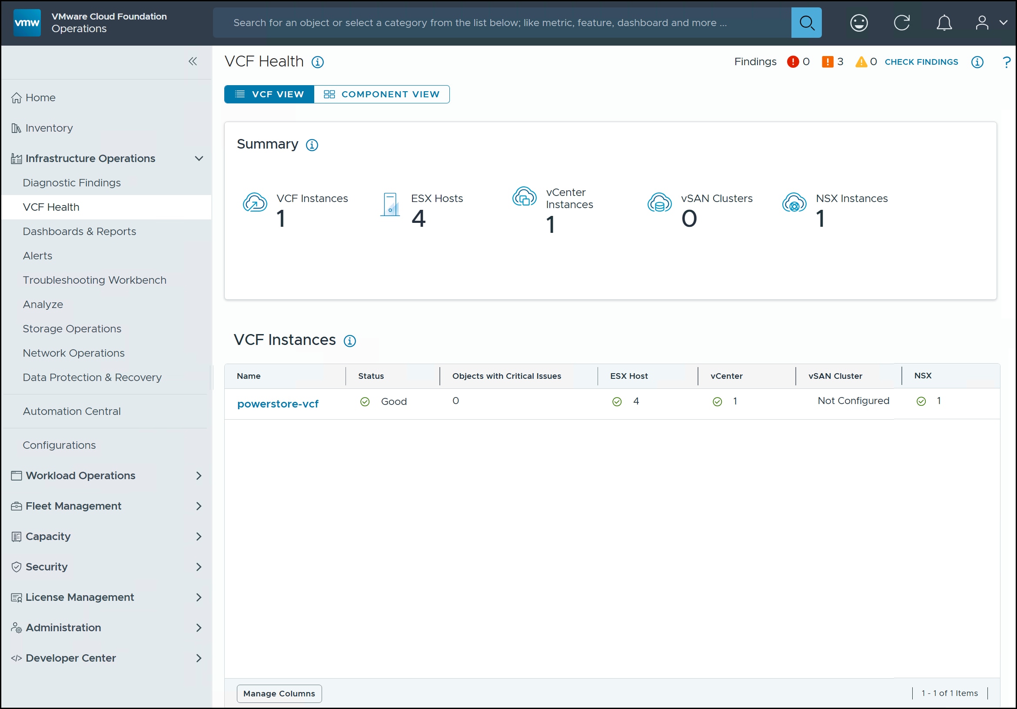This screenshot has height=709, width=1017.
Task: Click the NSX Instances summary icon
Action: pyautogui.click(x=794, y=202)
